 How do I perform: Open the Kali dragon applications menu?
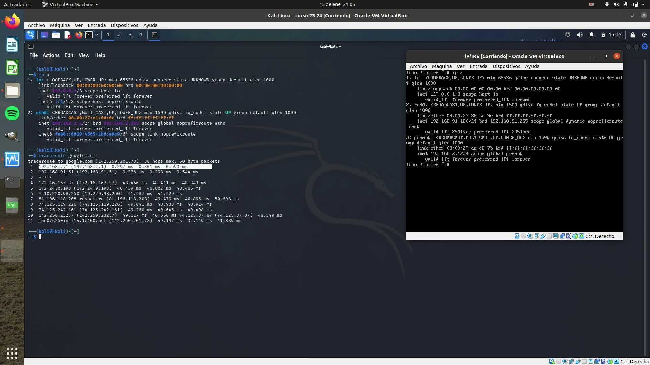30,35
